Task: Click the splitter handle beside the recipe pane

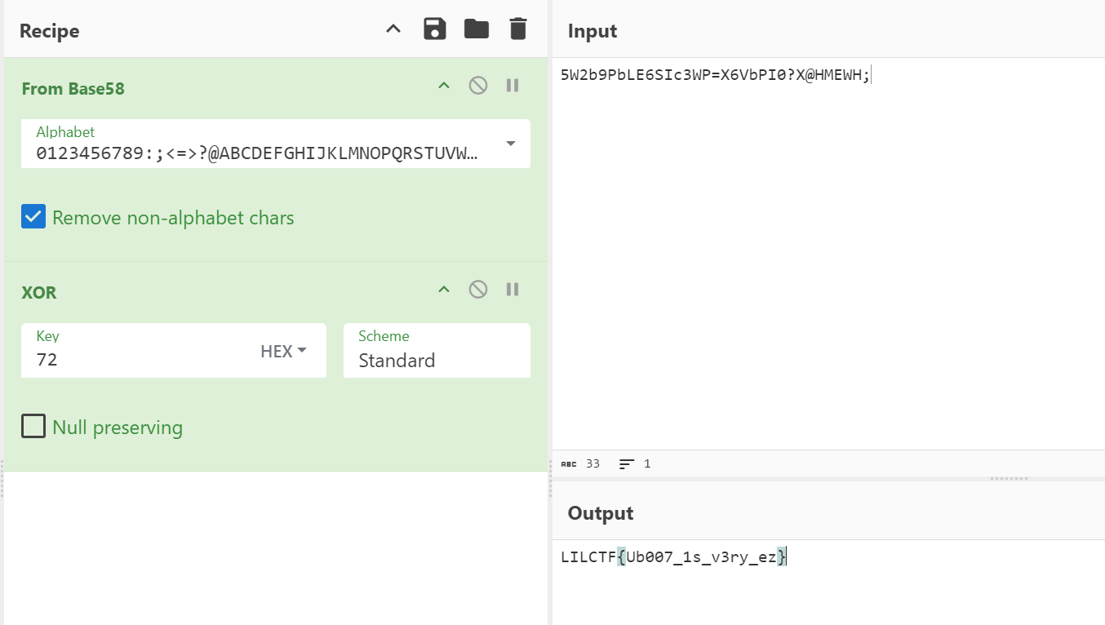Action: point(550,478)
